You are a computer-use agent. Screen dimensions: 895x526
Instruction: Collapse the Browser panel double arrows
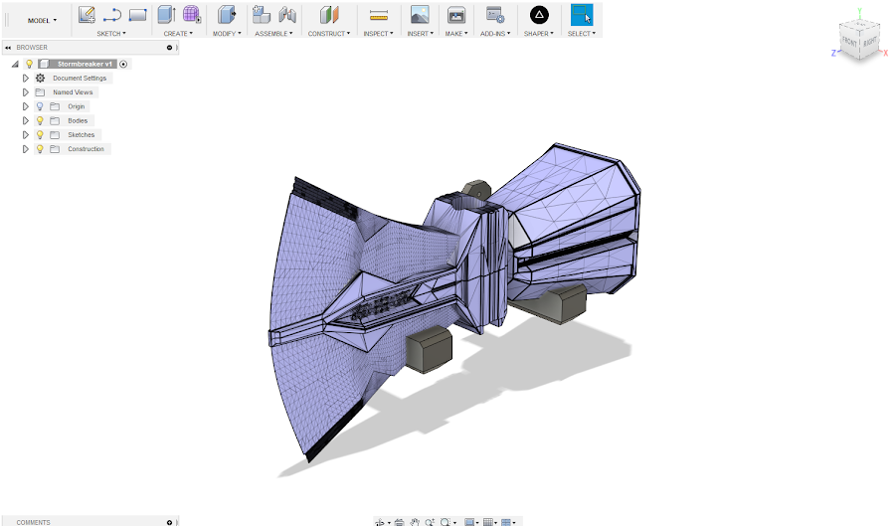tap(8, 48)
